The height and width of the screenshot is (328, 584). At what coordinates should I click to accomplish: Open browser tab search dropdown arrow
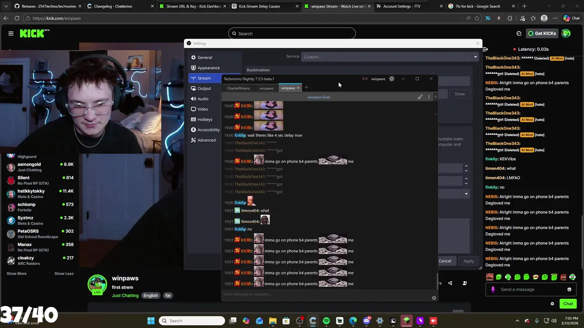pos(5,6)
